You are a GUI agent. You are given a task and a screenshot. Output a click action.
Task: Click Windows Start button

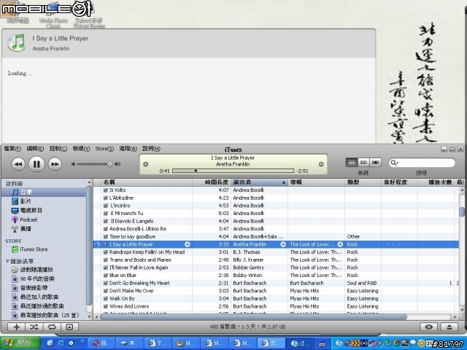[x=20, y=343]
